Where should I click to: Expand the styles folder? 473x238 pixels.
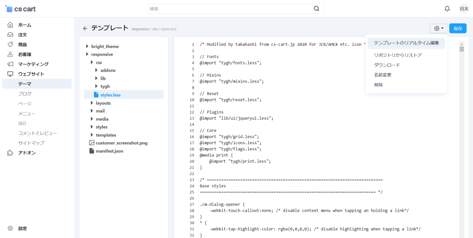[x=92, y=127]
